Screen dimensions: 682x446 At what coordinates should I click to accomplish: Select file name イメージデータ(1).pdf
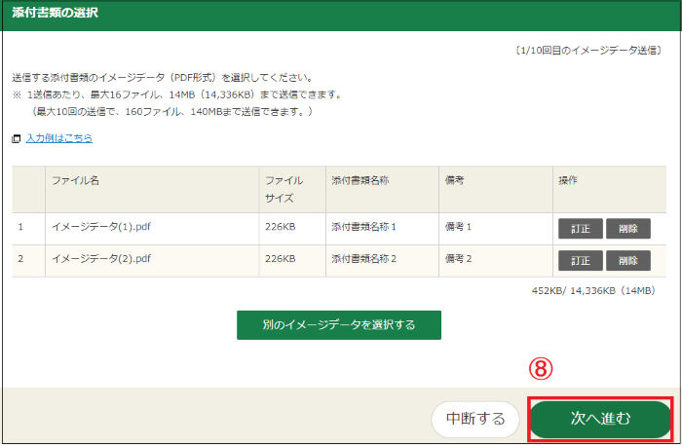100,229
